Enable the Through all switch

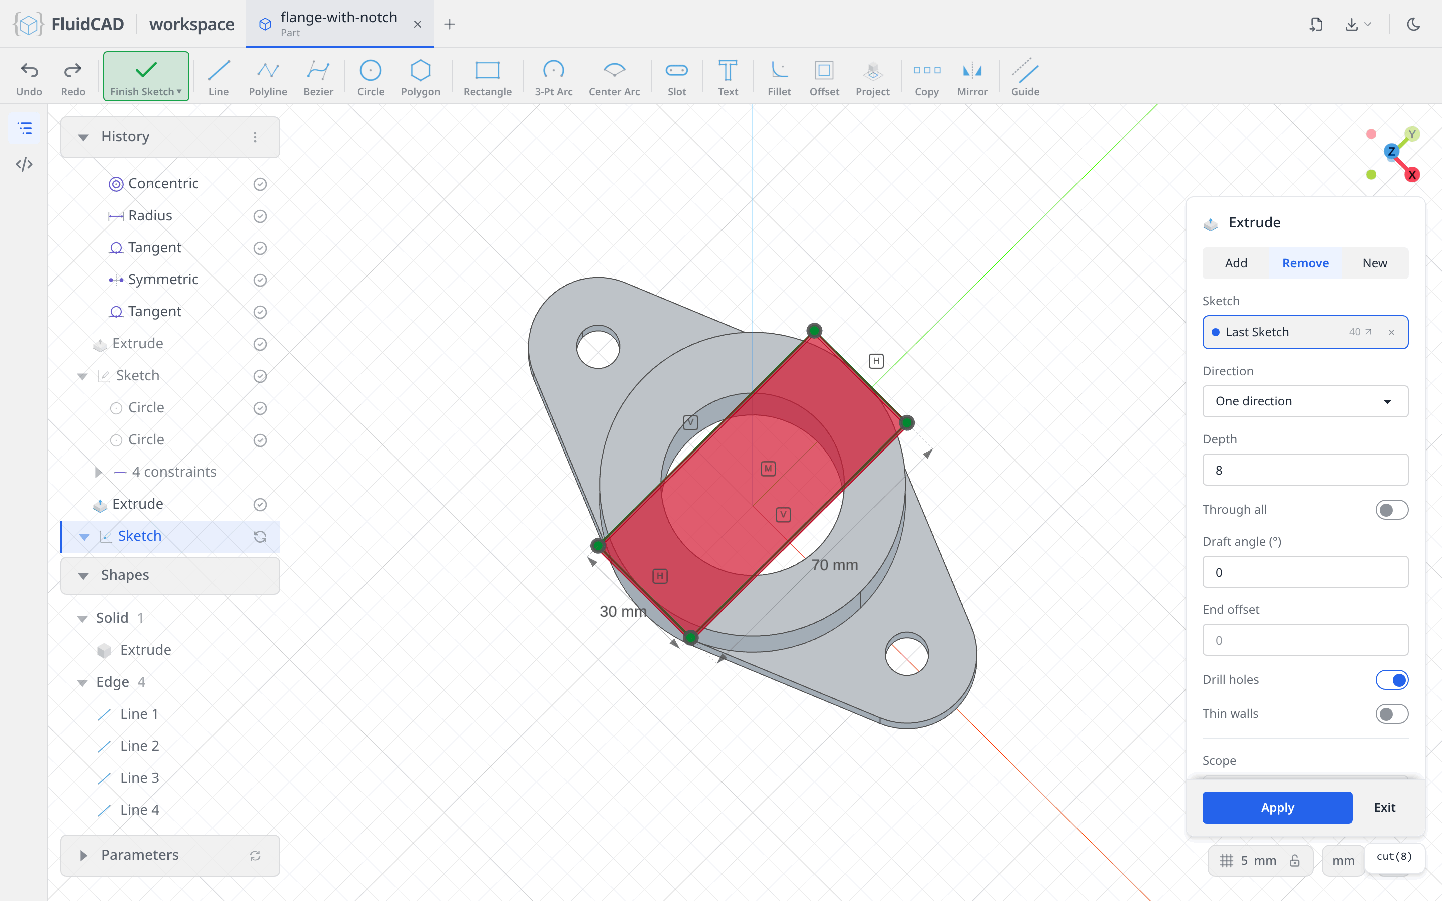click(x=1391, y=510)
